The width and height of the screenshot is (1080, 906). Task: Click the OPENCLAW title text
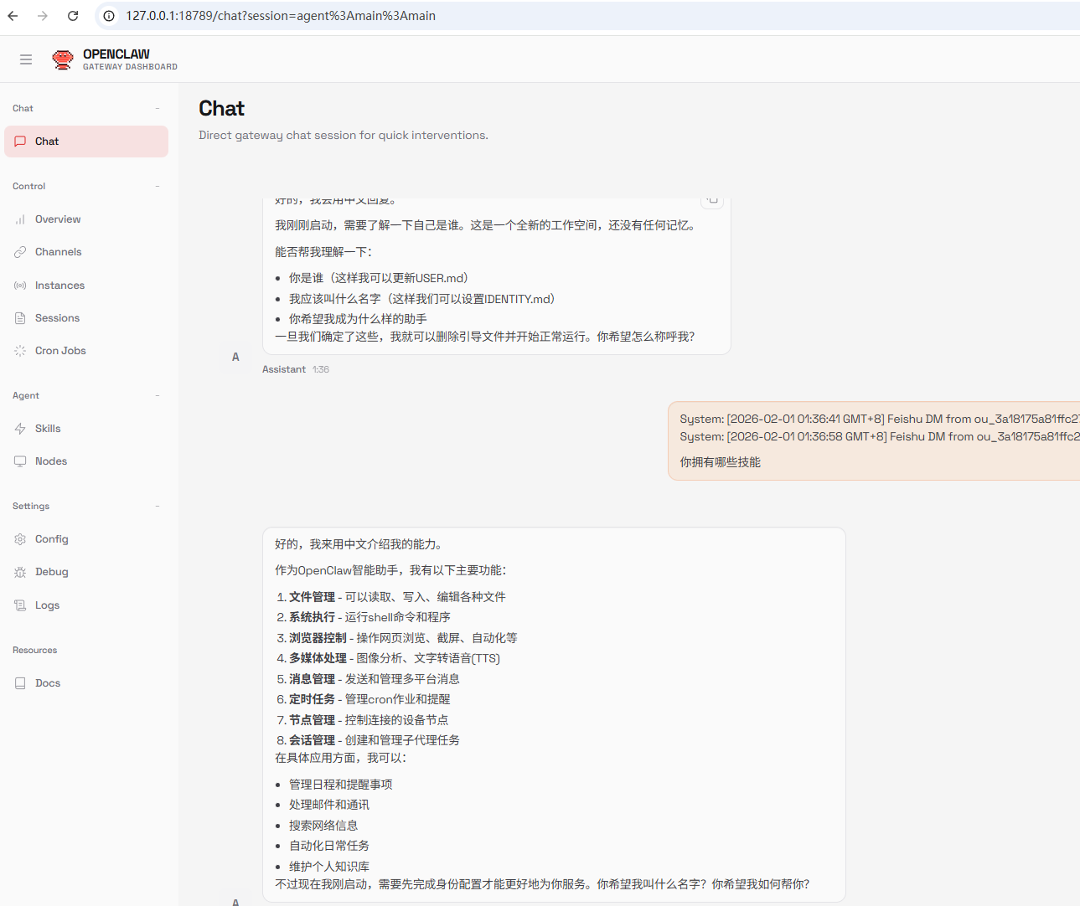click(116, 54)
